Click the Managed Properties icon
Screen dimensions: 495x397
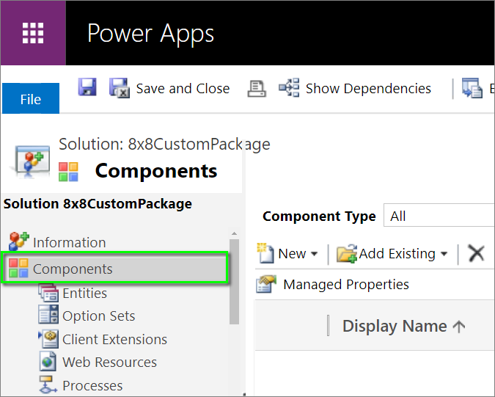click(265, 283)
